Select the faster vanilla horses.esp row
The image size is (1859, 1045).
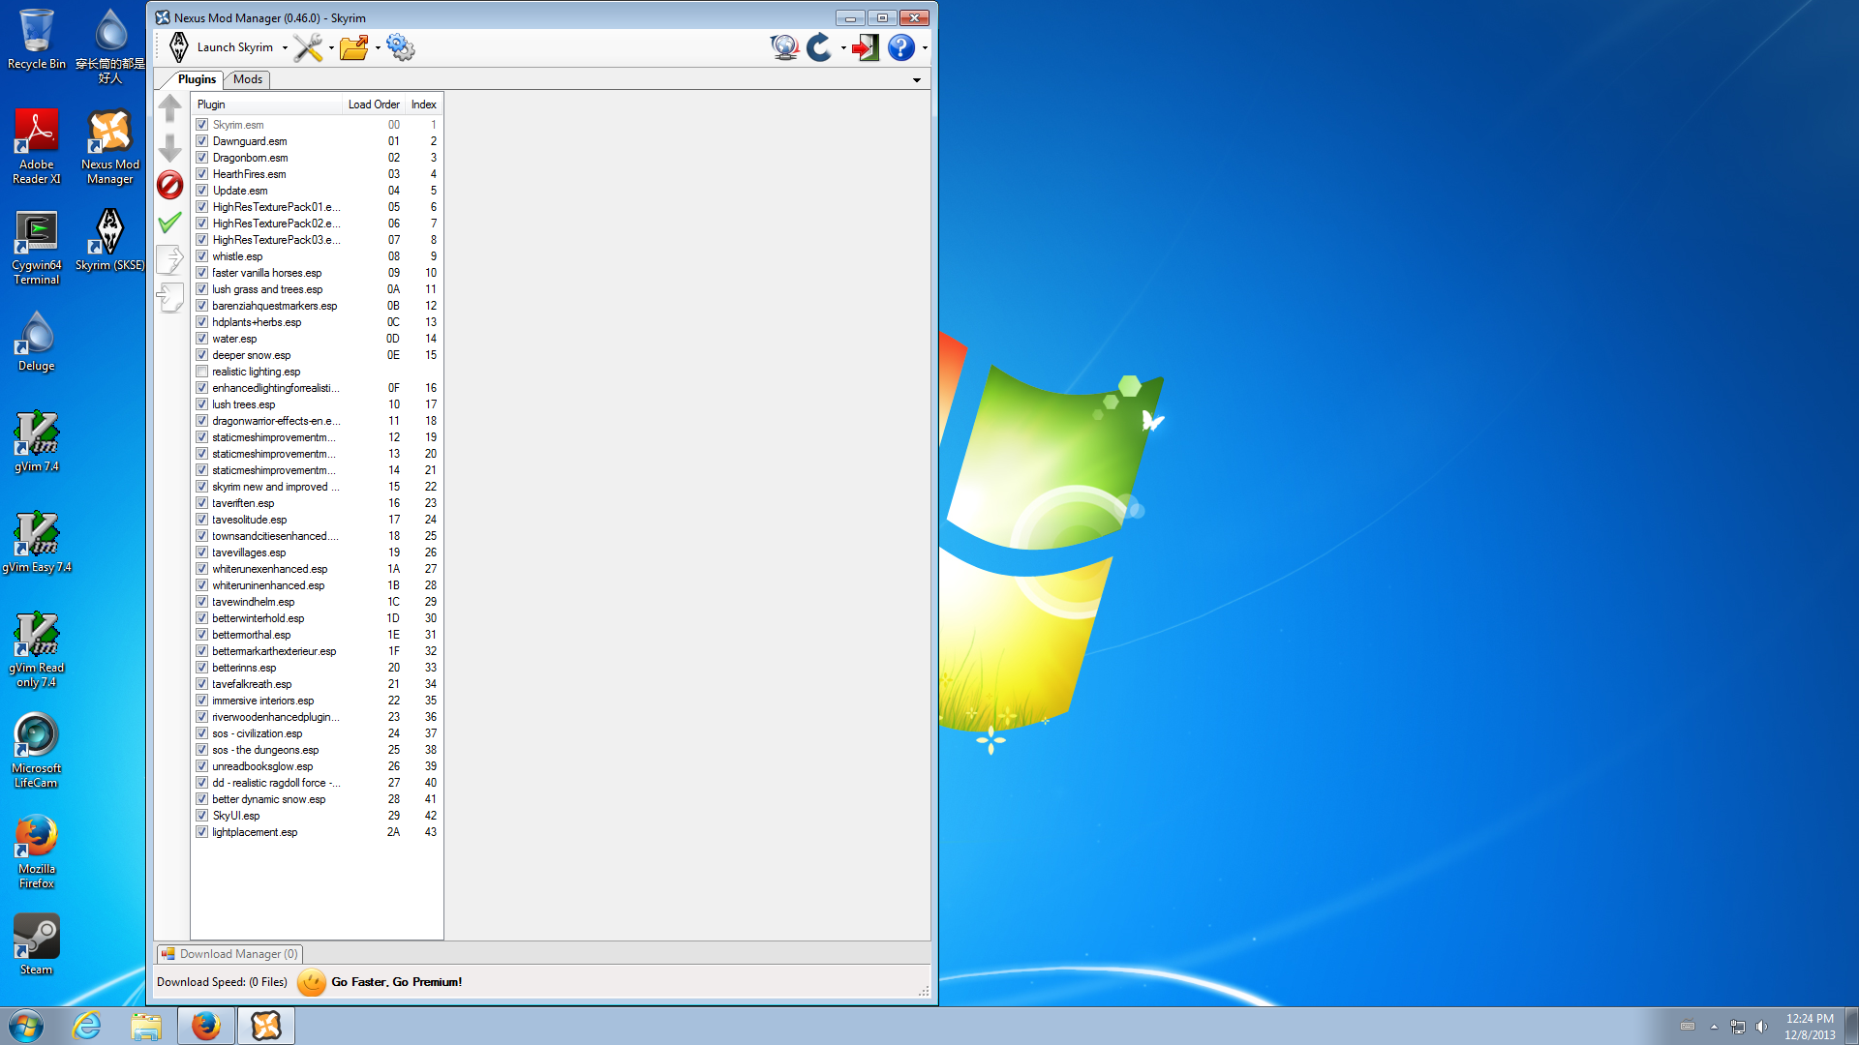tap(317, 273)
